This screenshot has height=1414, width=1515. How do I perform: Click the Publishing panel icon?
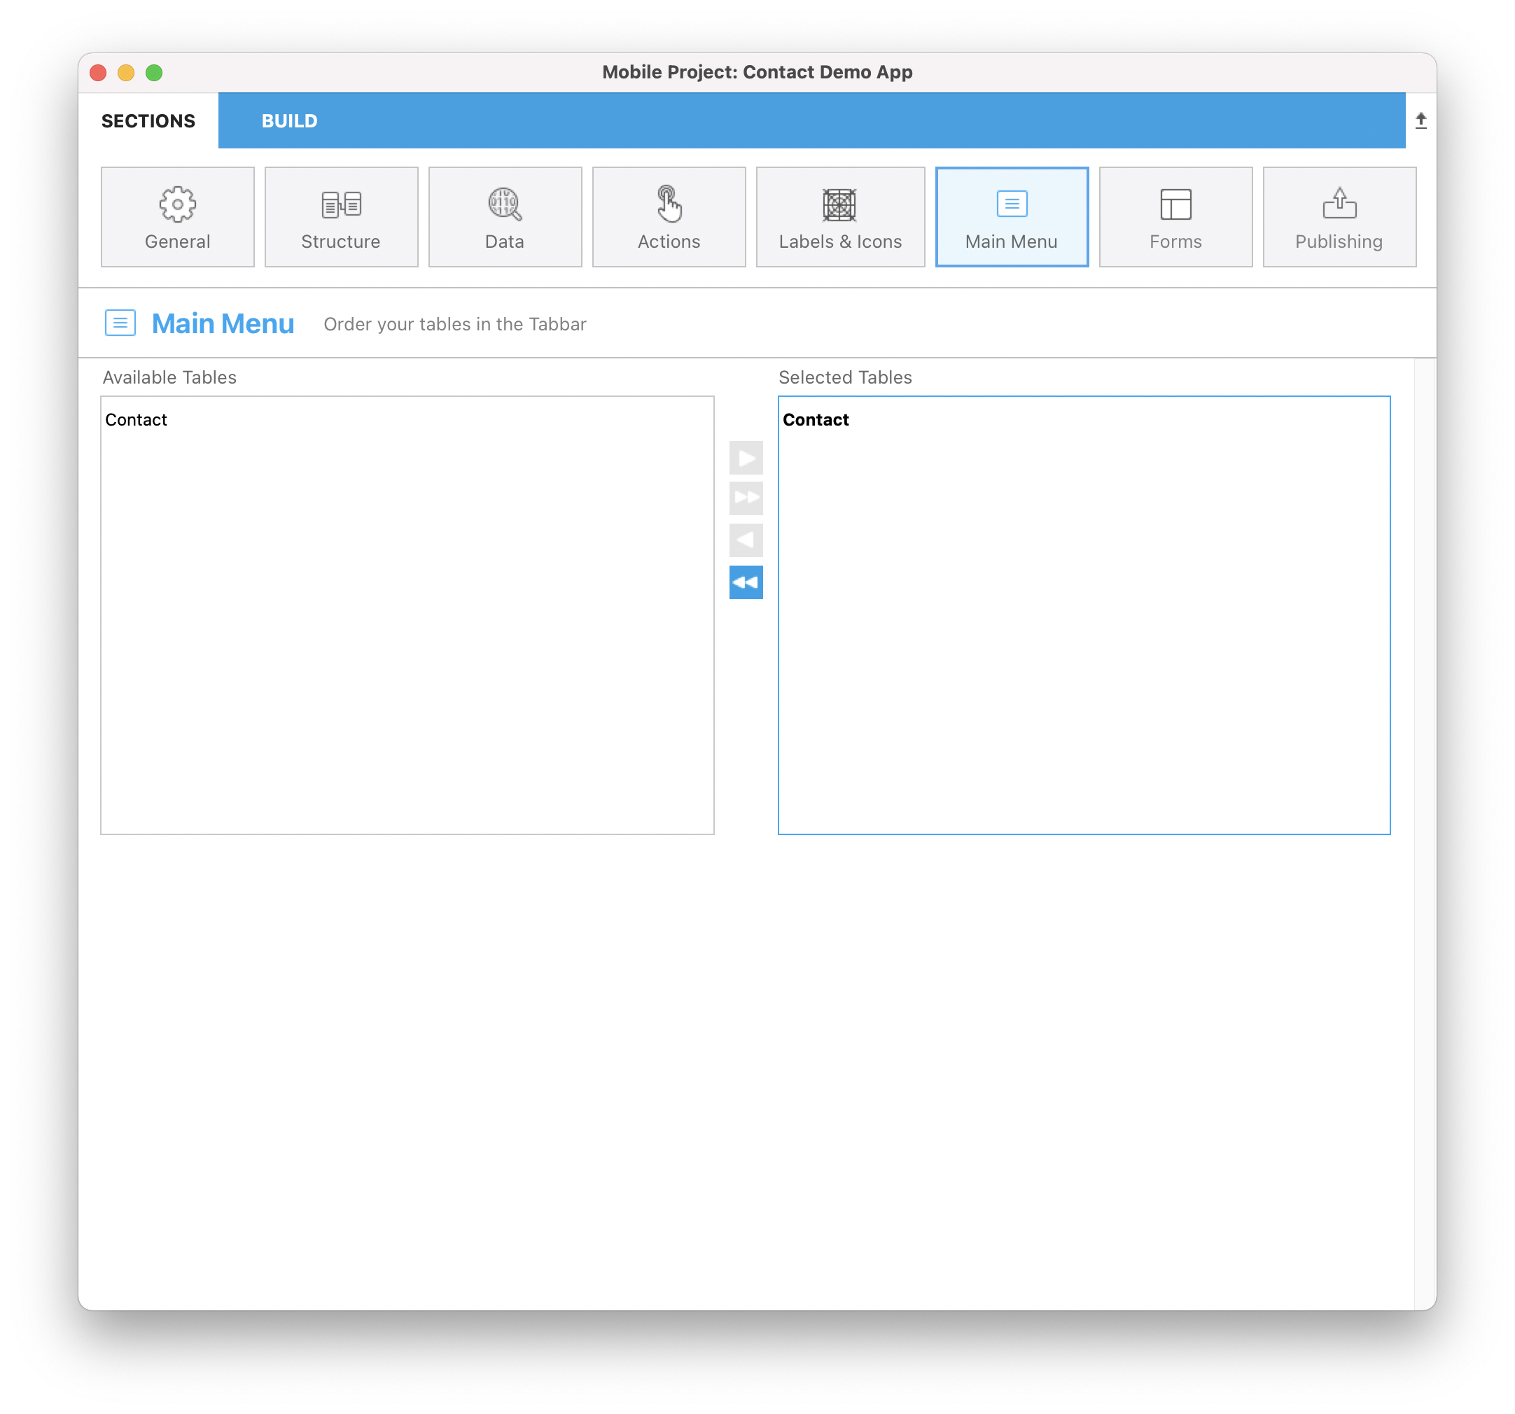pyautogui.click(x=1339, y=216)
